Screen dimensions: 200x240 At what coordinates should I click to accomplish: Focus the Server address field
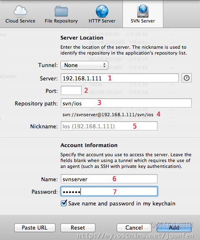point(120,78)
